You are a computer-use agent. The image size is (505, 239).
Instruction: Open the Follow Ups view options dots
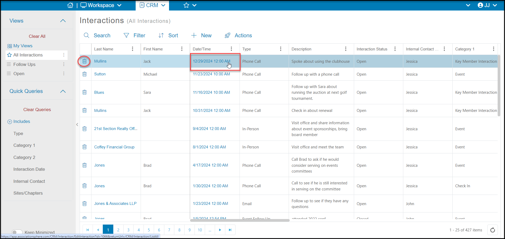[64, 64]
